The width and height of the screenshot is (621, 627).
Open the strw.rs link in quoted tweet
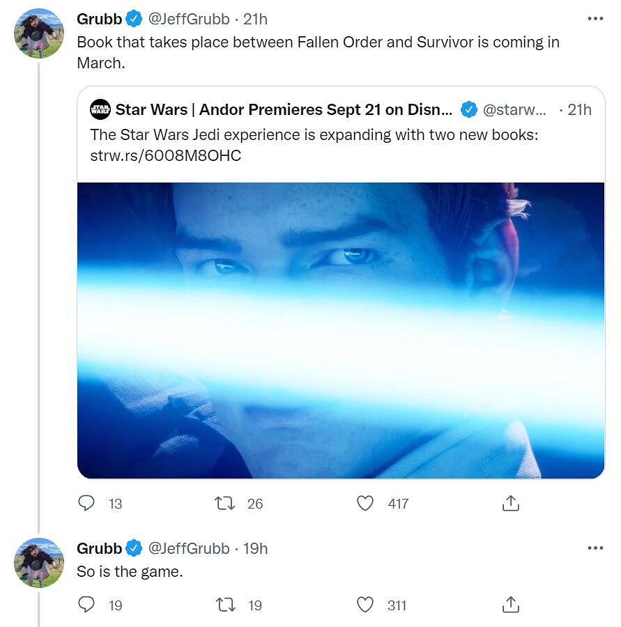[x=166, y=155]
